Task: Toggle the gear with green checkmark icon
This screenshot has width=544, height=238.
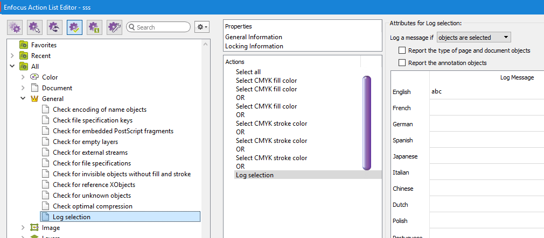Action: (x=74, y=27)
